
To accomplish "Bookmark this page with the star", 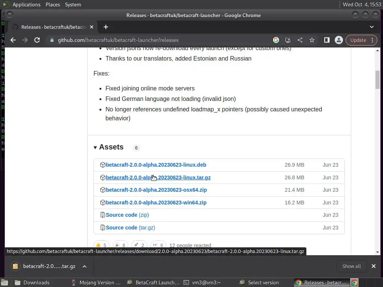I will tap(312, 40).
